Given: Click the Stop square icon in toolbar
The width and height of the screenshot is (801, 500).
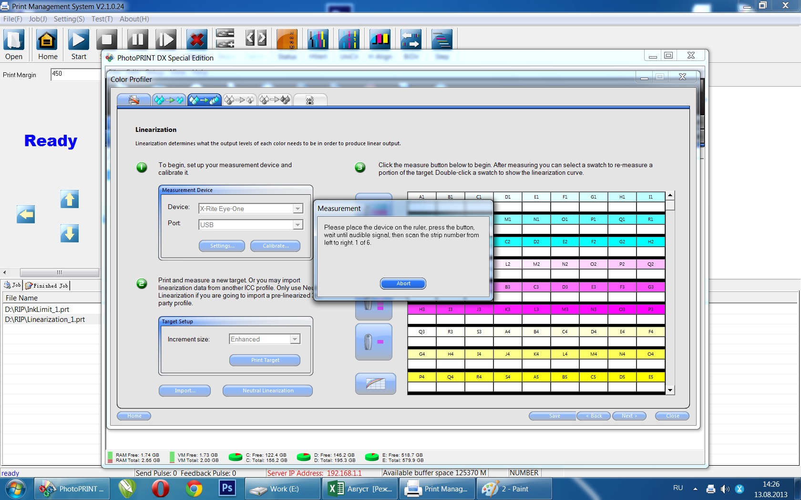Looking at the screenshot, I should (107, 40).
